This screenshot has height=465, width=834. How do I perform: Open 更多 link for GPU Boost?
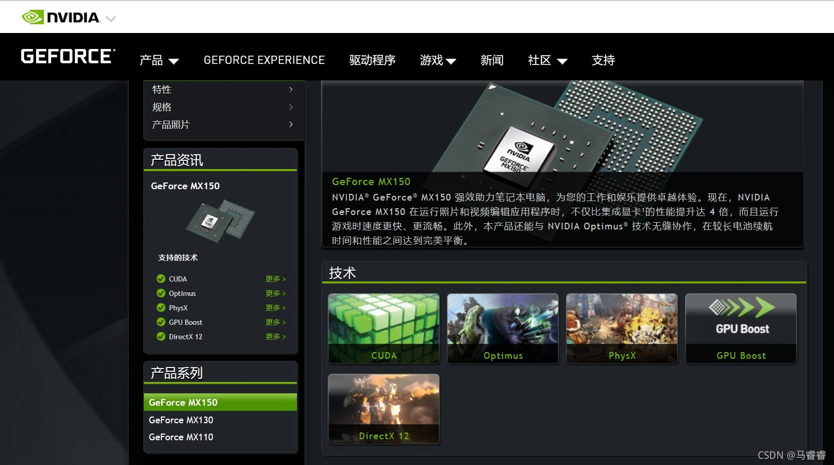point(275,322)
